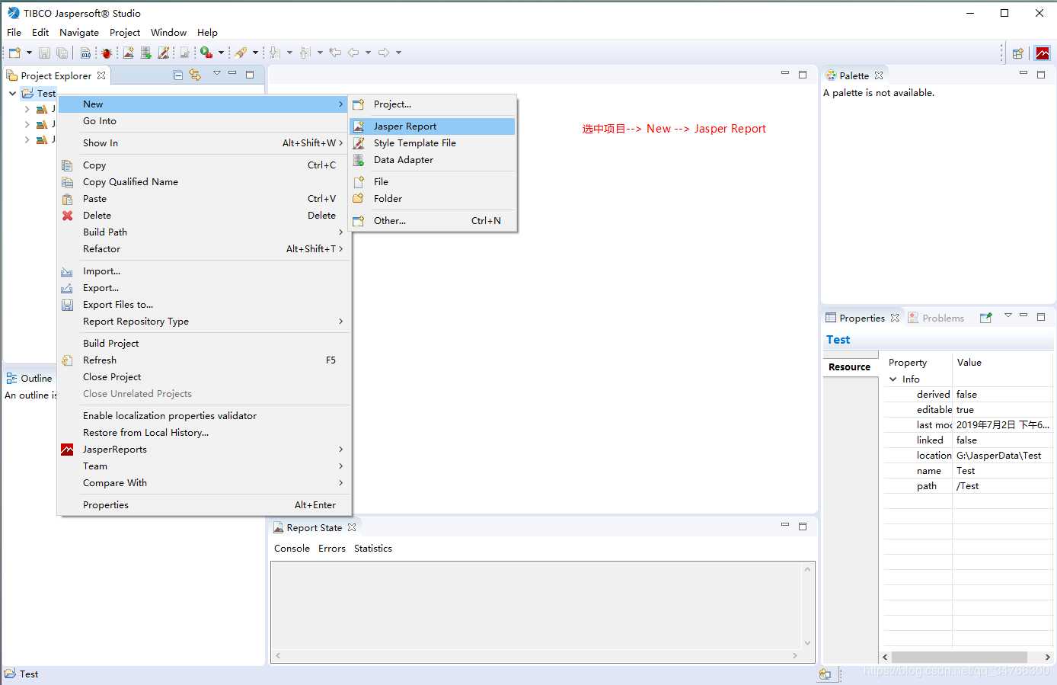Click the Save All toolbar icon
The height and width of the screenshot is (685, 1057).
tap(62, 53)
